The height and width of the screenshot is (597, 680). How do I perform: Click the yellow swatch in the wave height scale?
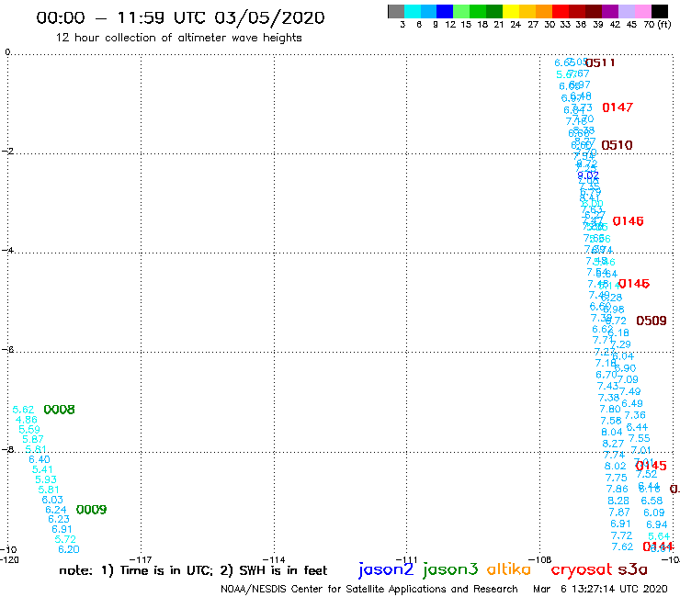point(511,11)
